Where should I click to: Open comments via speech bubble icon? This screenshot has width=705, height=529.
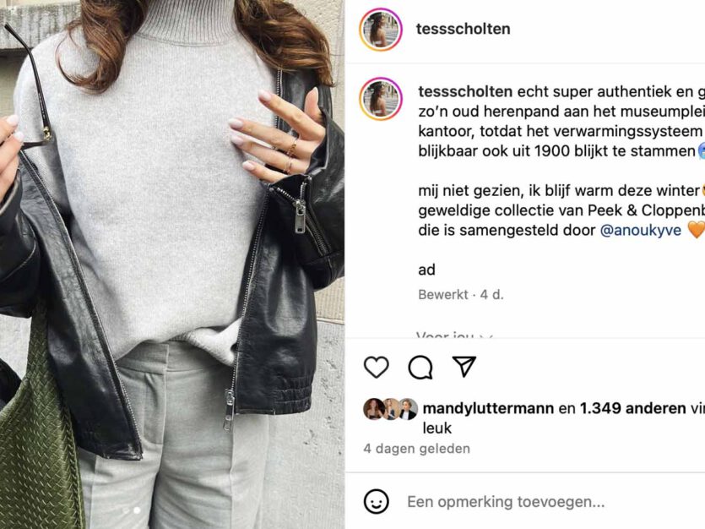[x=420, y=367]
